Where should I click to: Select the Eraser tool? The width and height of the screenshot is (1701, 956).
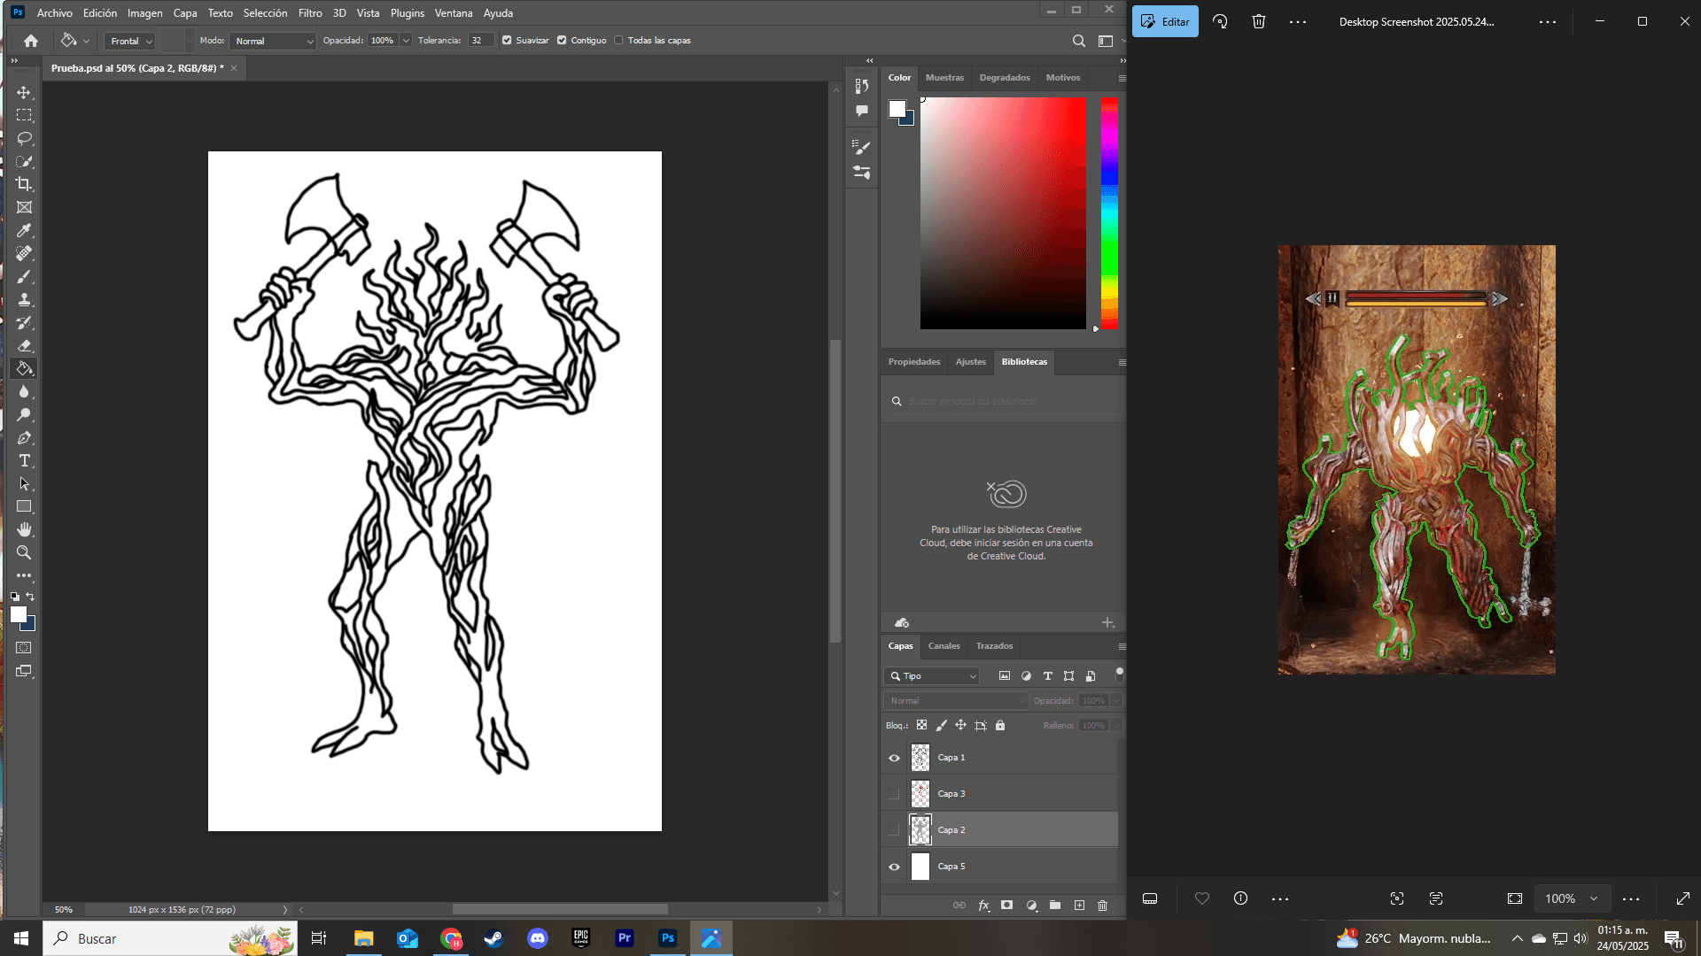point(24,345)
